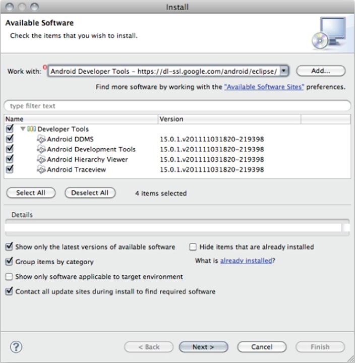Select the Developer Tools category label
The width and height of the screenshot is (355, 363).
[63, 129]
